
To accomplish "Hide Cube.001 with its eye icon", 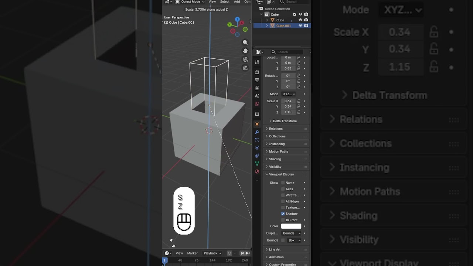I will pyautogui.click(x=300, y=25).
